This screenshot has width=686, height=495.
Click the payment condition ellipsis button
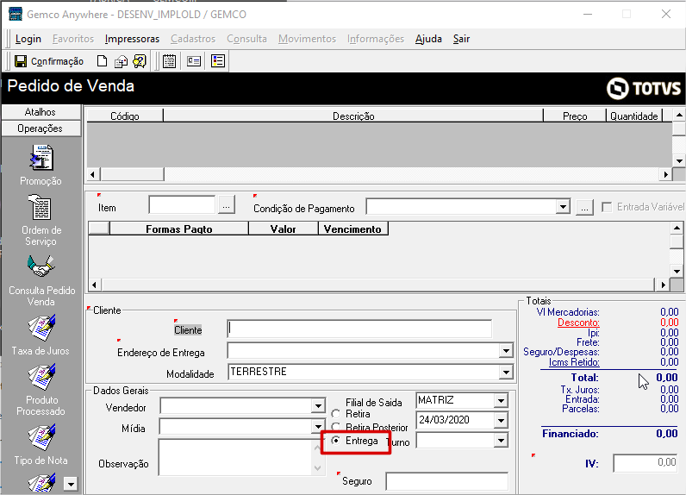584,207
